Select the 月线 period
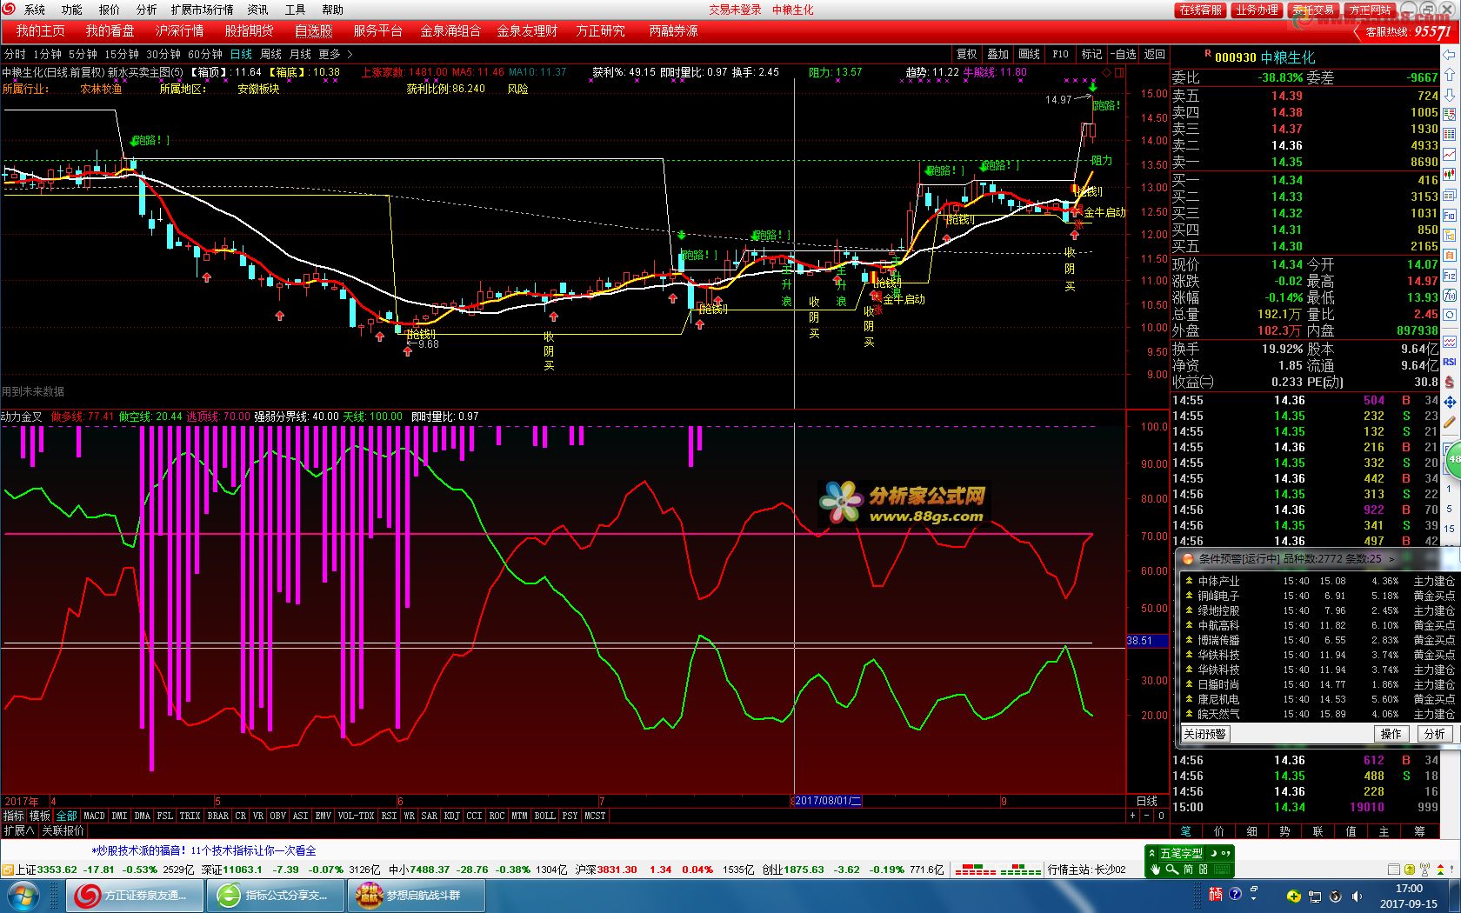The image size is (1461, 913). (x=300, y=54)
